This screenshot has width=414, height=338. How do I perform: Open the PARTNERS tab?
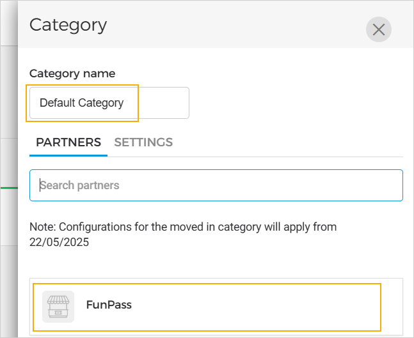pos(68,142)
